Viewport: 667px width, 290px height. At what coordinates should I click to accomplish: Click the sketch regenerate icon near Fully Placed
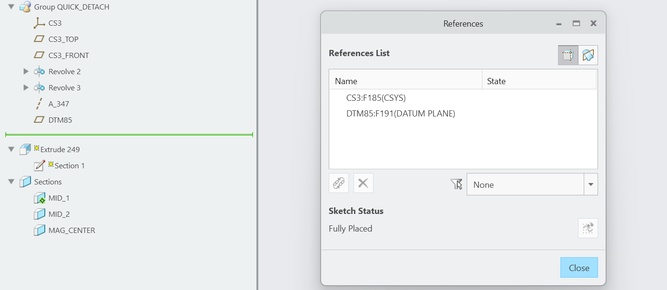588,228
